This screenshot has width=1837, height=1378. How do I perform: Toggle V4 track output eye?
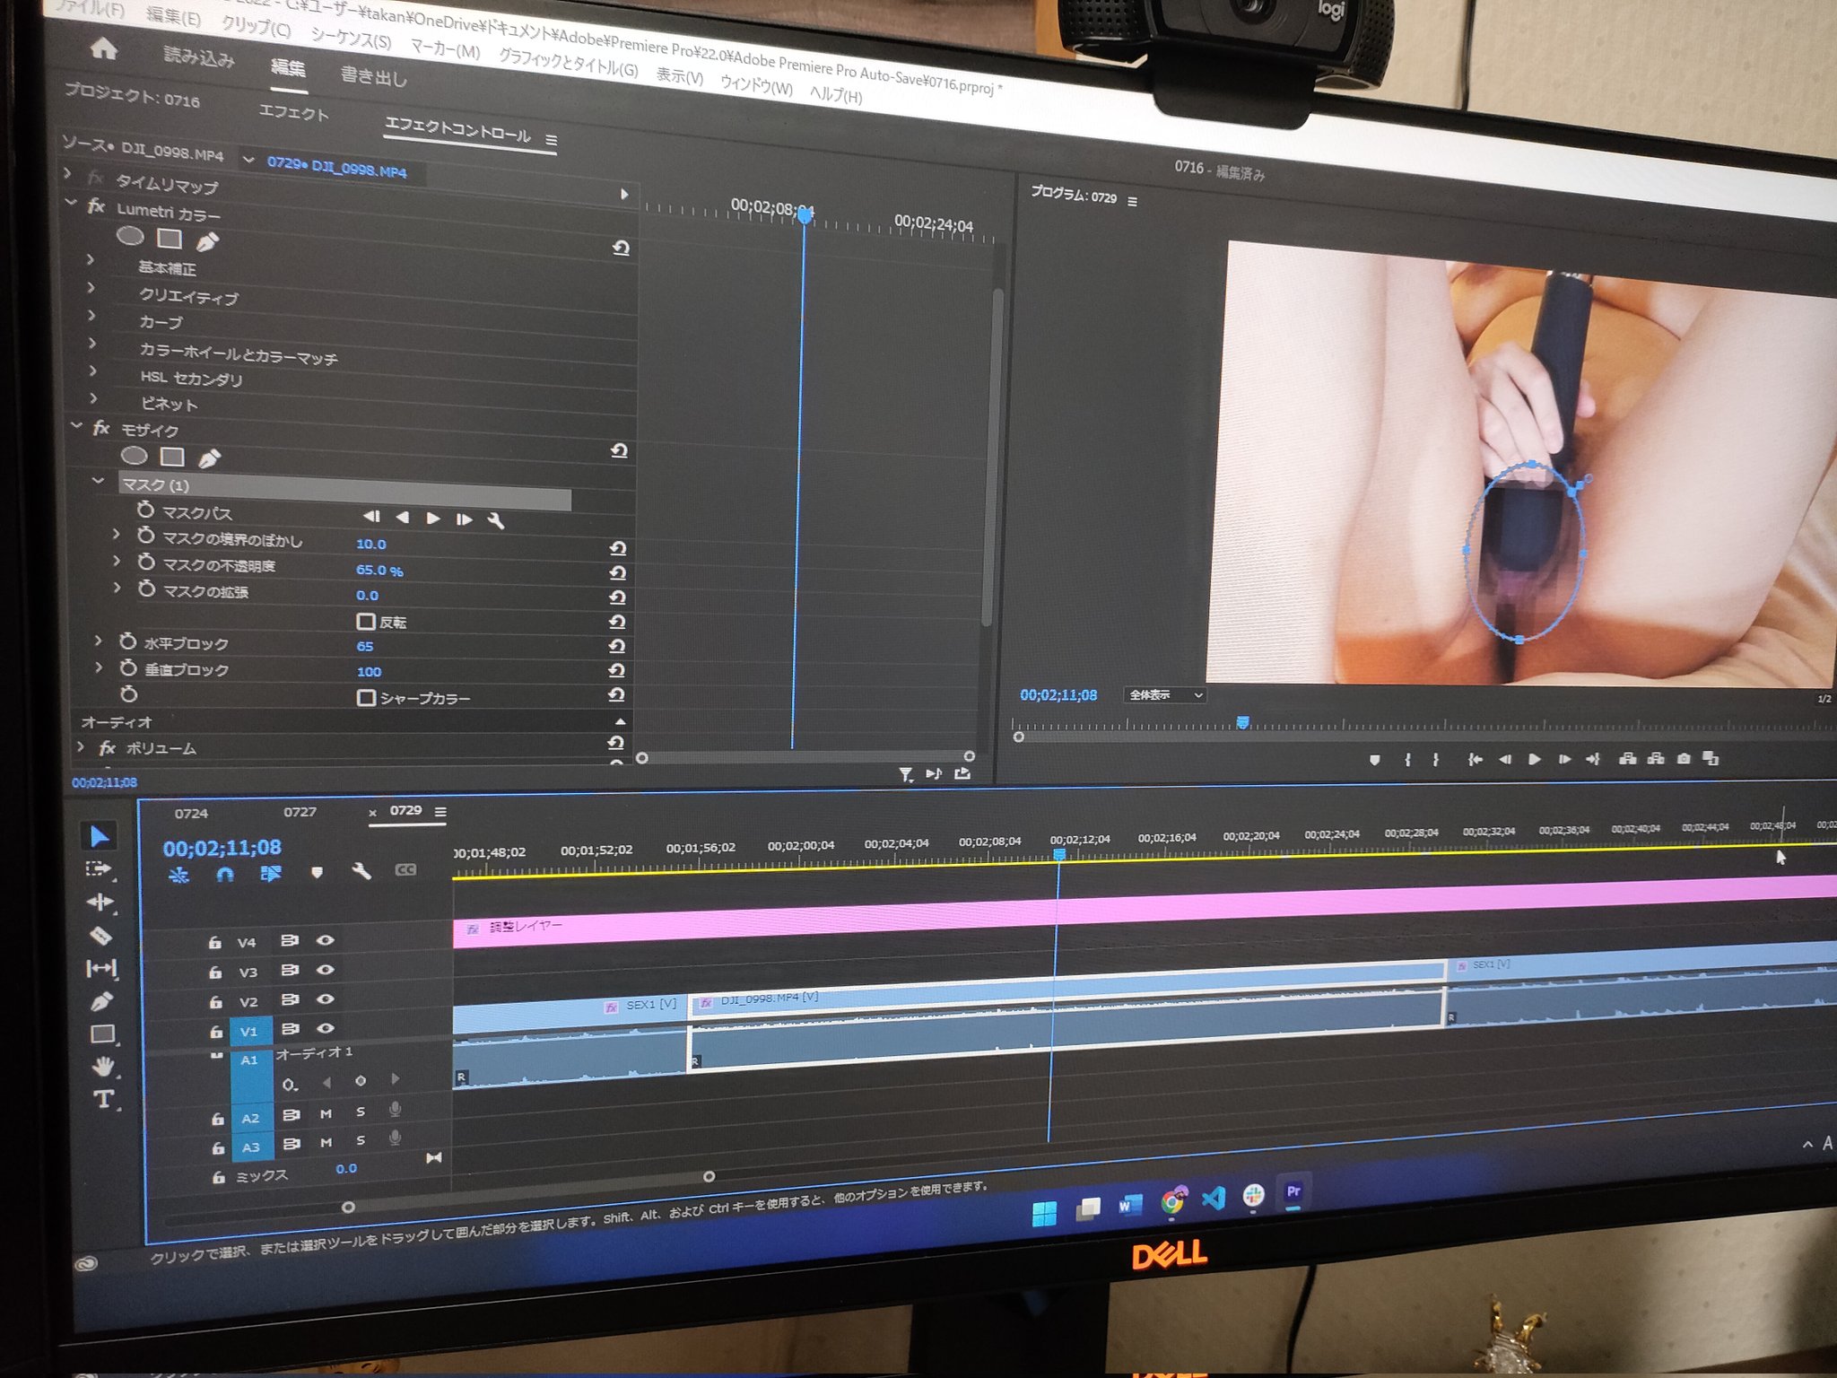(x=326, y=940)
